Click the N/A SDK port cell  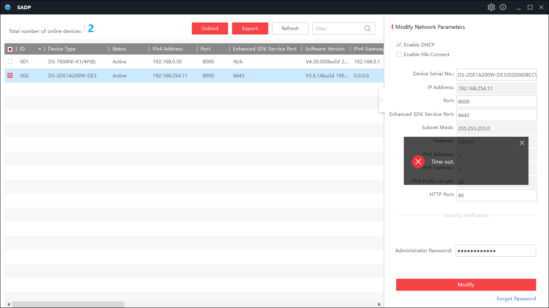[238, 62]
